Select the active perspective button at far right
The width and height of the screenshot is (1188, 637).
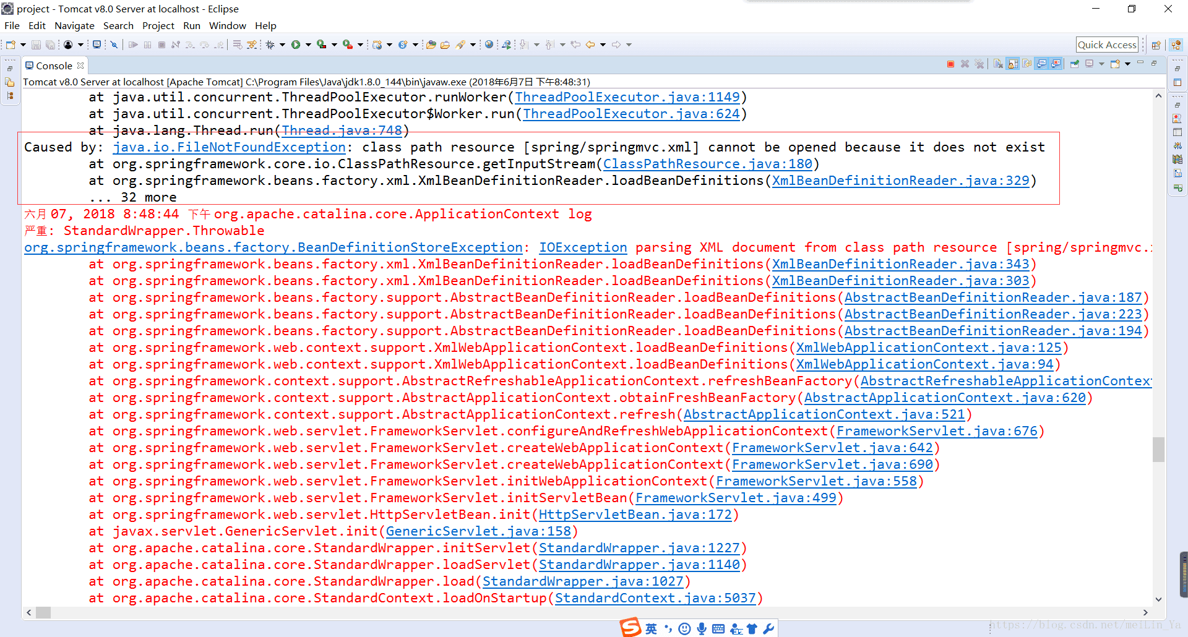1176,45
